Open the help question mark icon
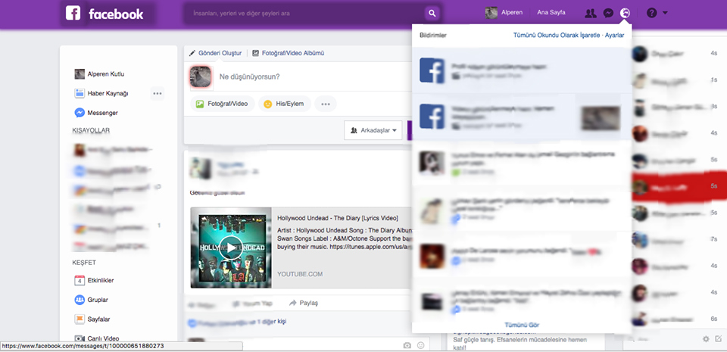727x352 pixels. 651,13
